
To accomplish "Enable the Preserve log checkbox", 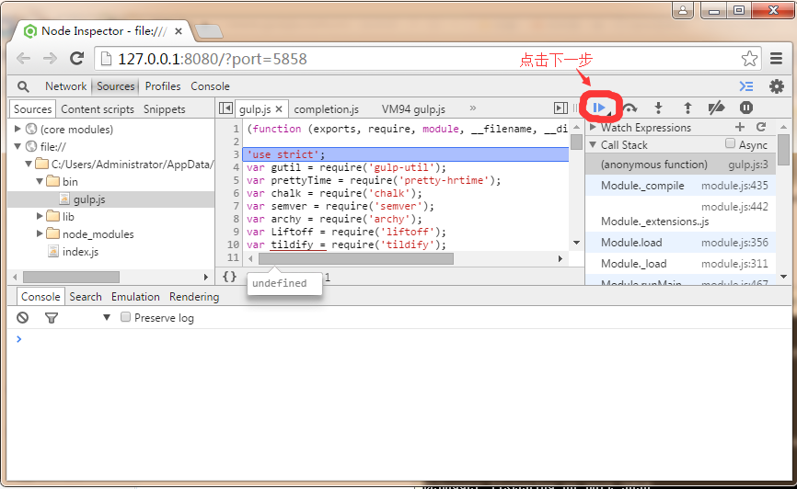I will 125,317.
